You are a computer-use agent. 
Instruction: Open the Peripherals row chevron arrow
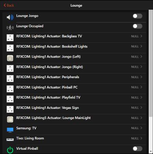pyautogui.click(x=141, y=77)
